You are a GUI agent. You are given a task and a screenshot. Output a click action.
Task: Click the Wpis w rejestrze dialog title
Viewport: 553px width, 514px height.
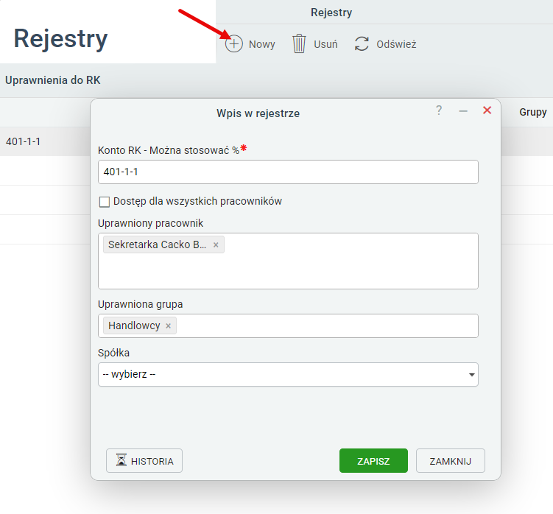point(258,113)
